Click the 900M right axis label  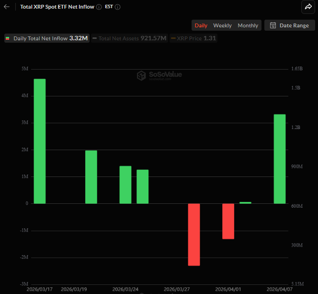pos(297,166)
